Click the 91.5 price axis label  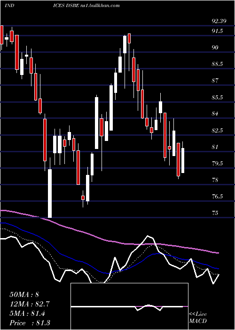[x=217, y=31]
